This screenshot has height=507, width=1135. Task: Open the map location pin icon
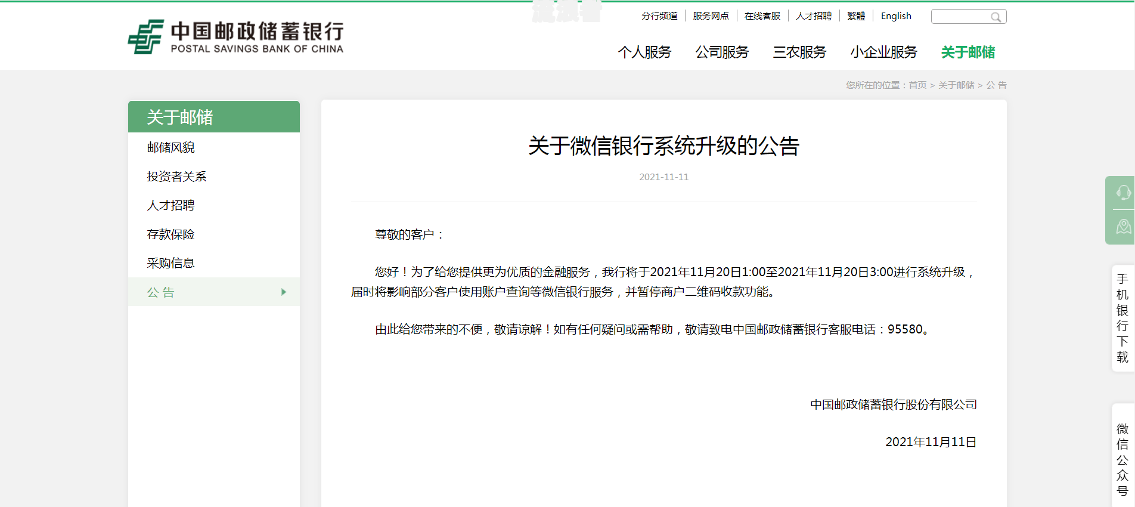[1123, 227]
